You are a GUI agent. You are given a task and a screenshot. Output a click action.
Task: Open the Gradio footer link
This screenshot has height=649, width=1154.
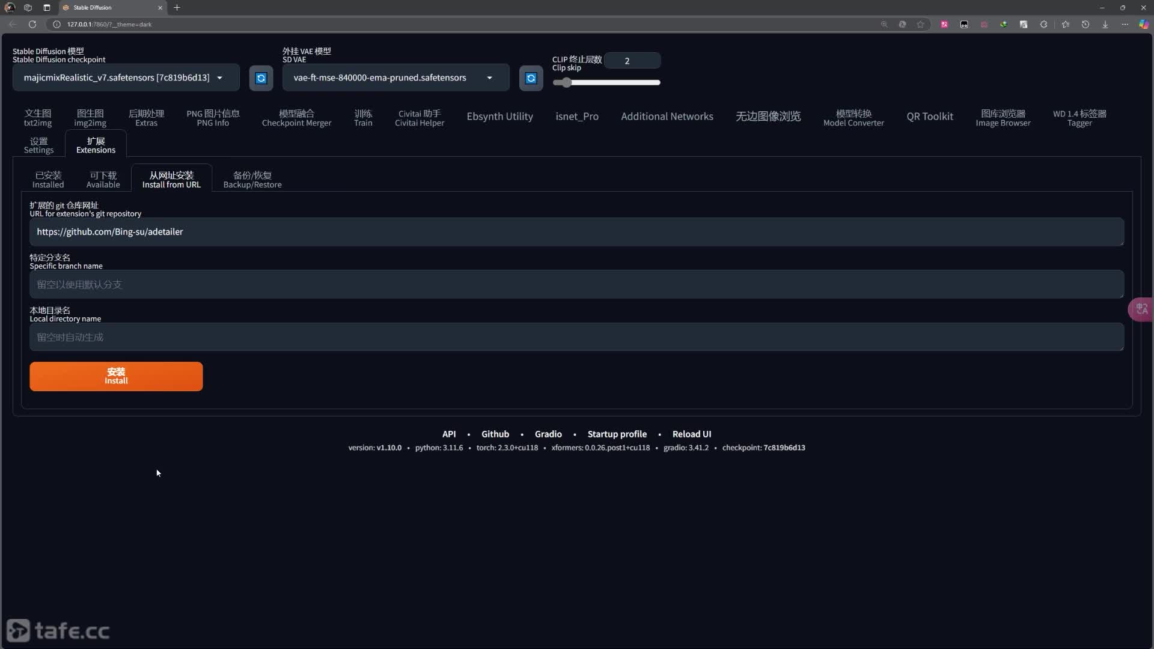click(548, 434)
